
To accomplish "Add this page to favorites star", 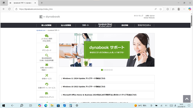I will coord(161,9).
